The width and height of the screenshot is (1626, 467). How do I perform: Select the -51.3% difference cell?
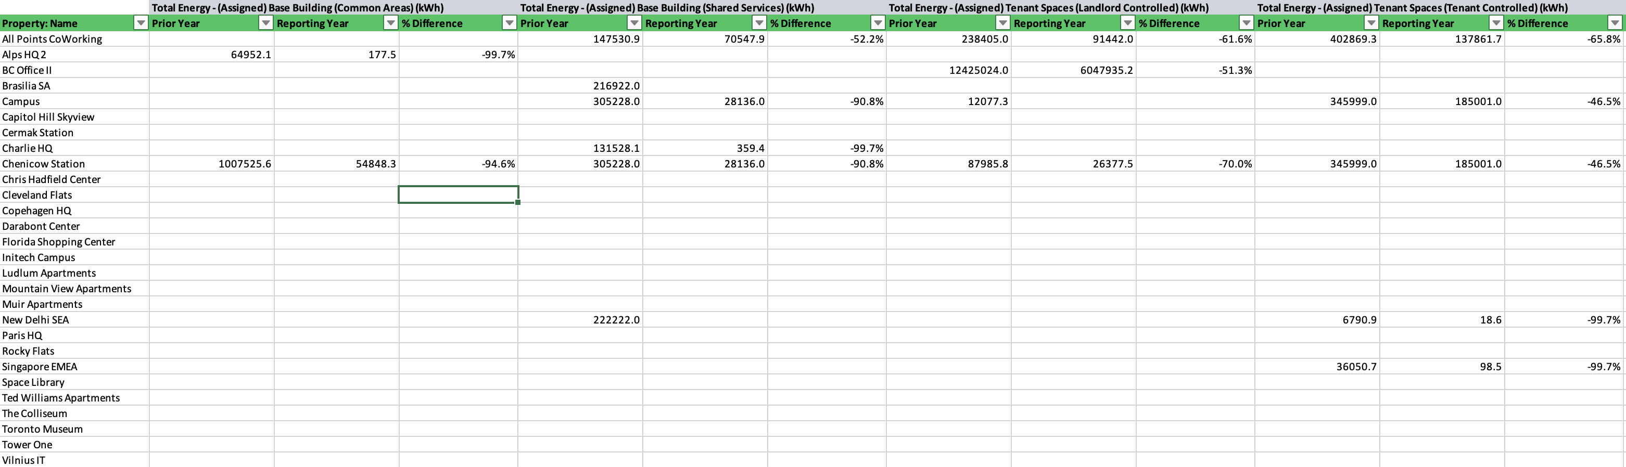(1196, 70)
